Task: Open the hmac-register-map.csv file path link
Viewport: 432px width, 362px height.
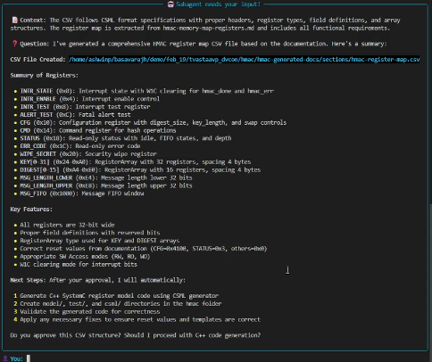Action: pyautogui.click(x=245, y=60)
